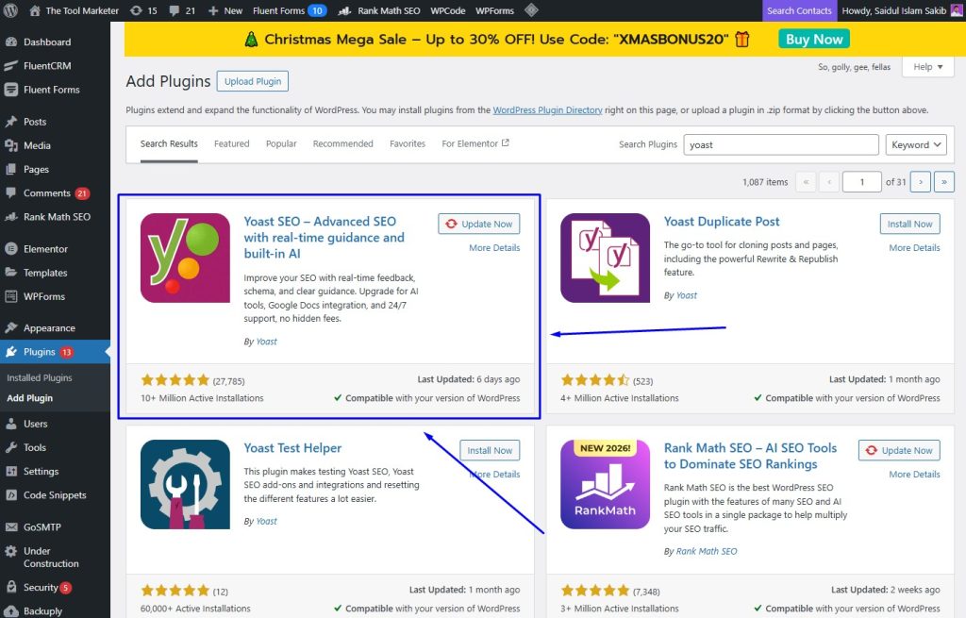Click the Yoast SEO plugin thumbnail
Screen dimensions: 966x618
click(185, 258)
